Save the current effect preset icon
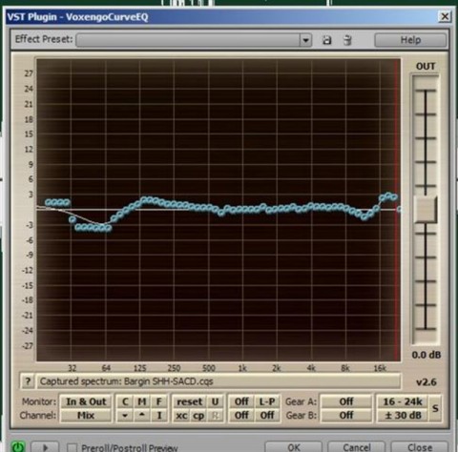 coord(327,40)
